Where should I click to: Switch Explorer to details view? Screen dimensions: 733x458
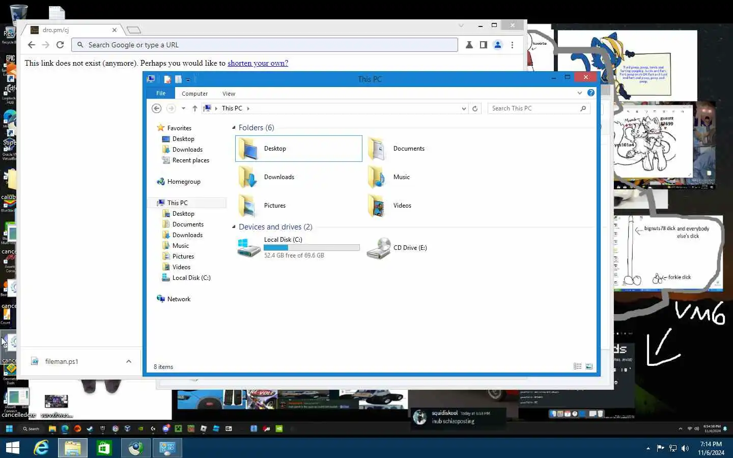click(x=578, y=366)
